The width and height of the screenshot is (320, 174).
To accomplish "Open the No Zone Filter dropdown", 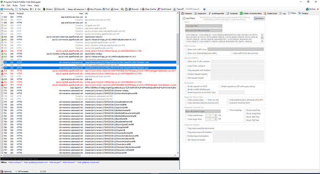I will [204, 26].
